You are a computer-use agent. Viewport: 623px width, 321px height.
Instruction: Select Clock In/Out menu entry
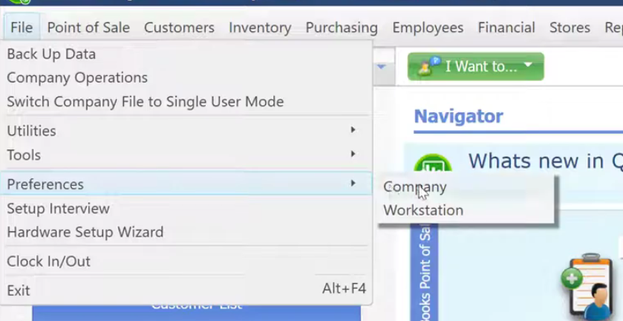[x=186, y=262]
